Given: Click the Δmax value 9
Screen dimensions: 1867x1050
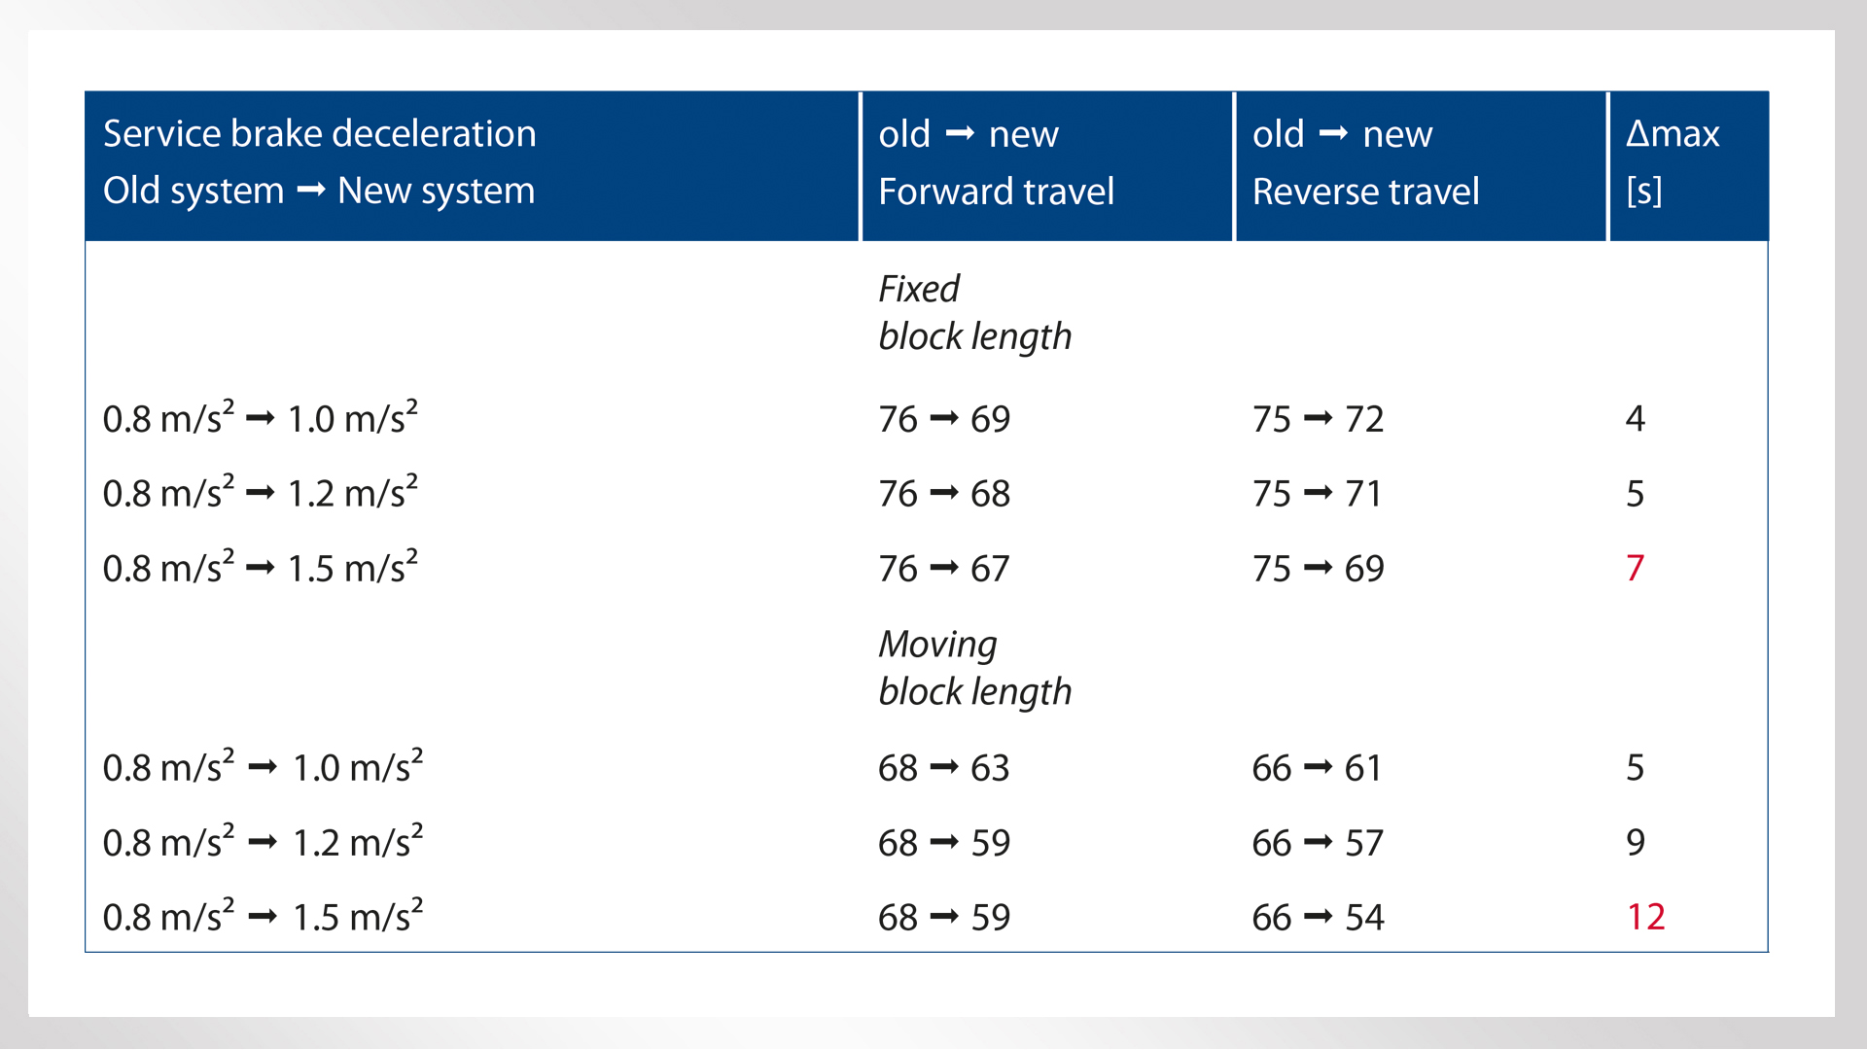Looking at the screenshot, I should point(1636,842).
